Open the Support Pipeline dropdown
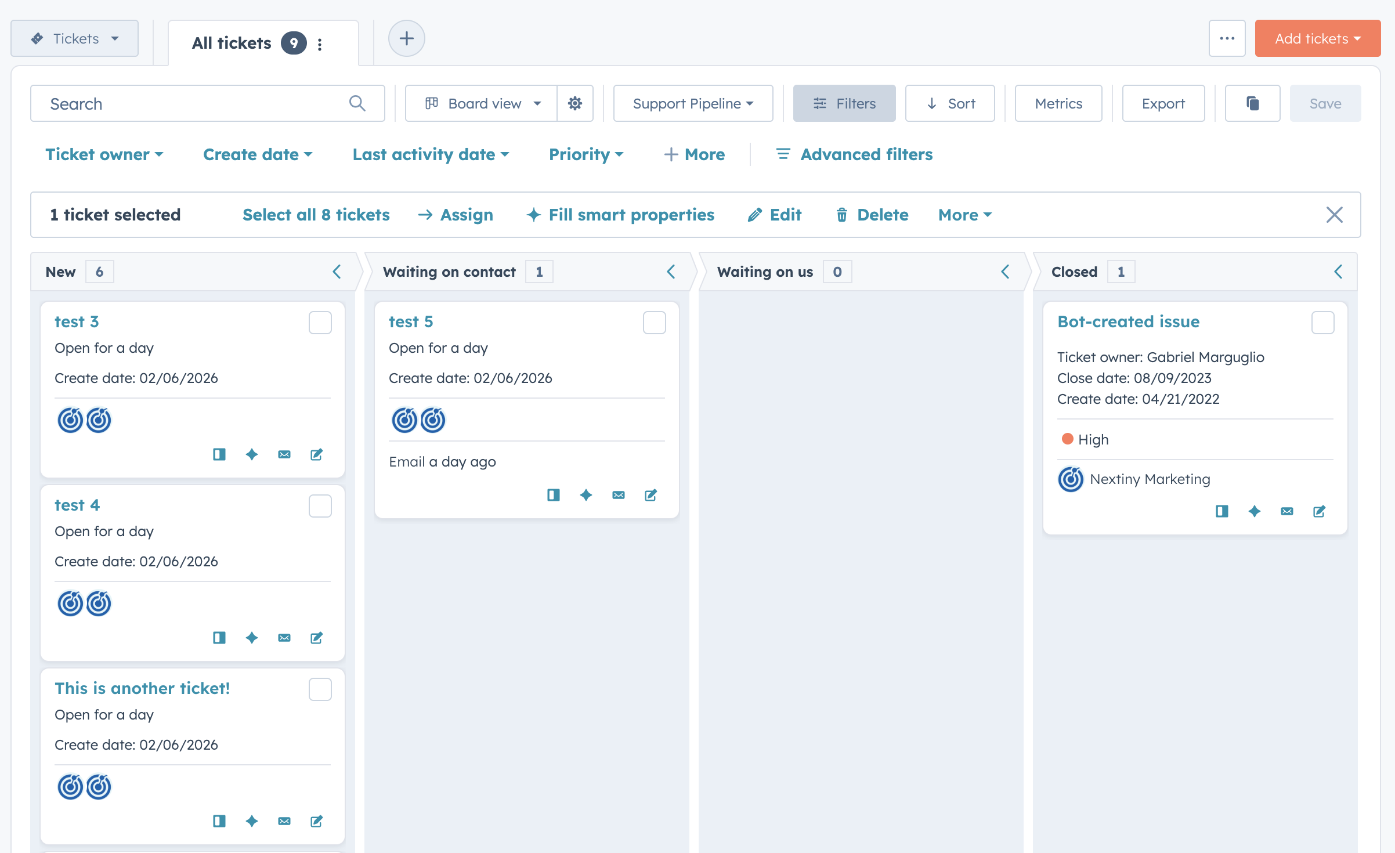This screenshot has height=853, width=1395. 692,103
